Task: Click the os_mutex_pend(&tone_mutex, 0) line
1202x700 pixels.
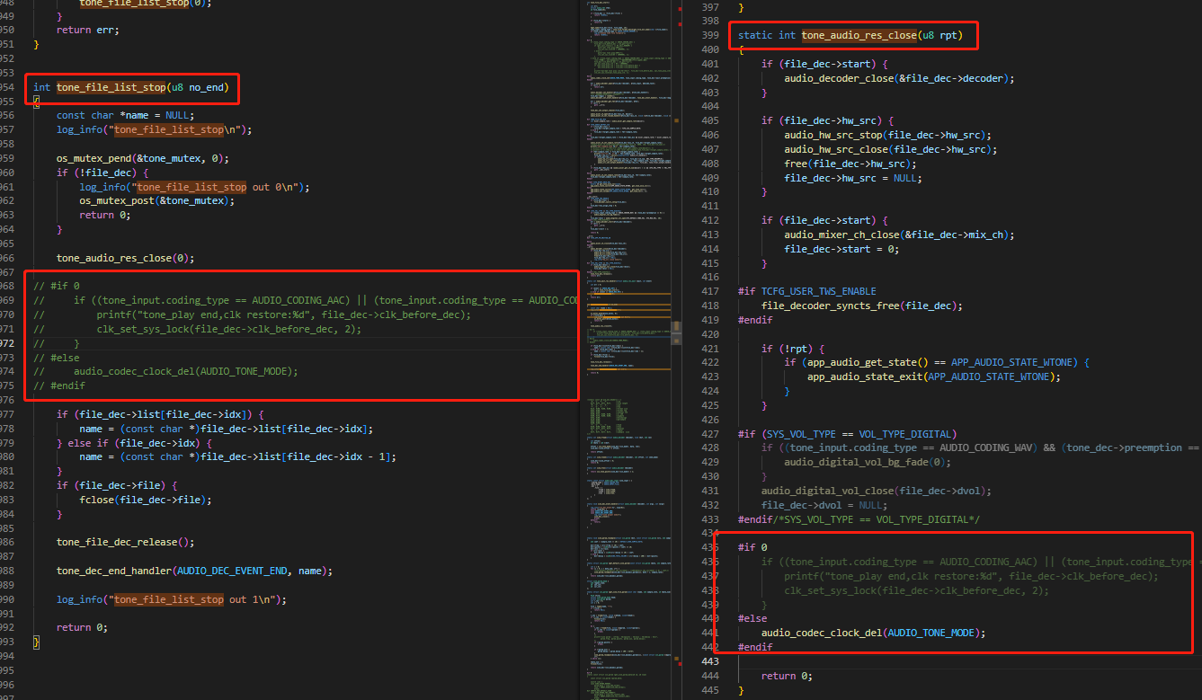Action: coord(143,158)
